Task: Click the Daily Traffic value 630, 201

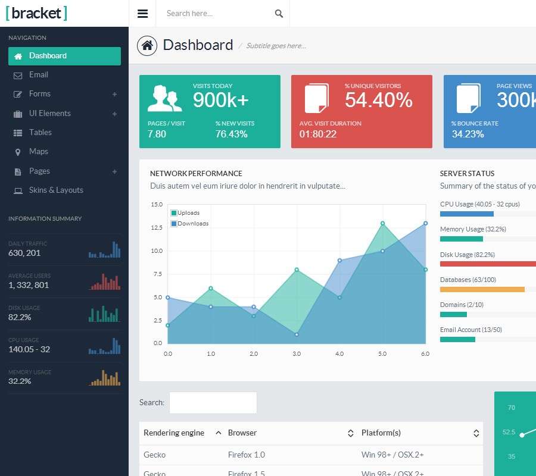Action: [x=24, y=253]
